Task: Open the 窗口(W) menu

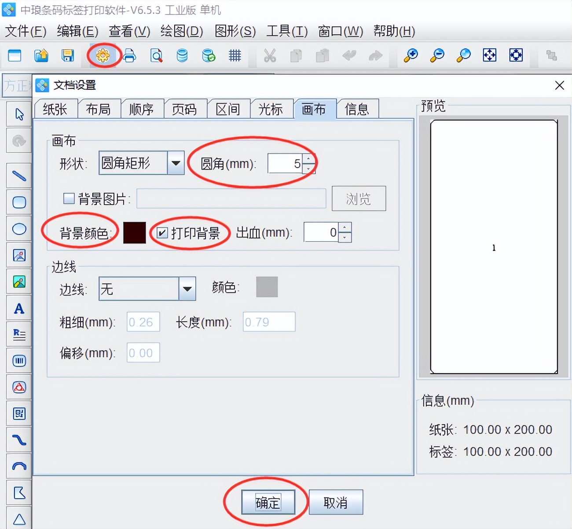Action: 341,31
